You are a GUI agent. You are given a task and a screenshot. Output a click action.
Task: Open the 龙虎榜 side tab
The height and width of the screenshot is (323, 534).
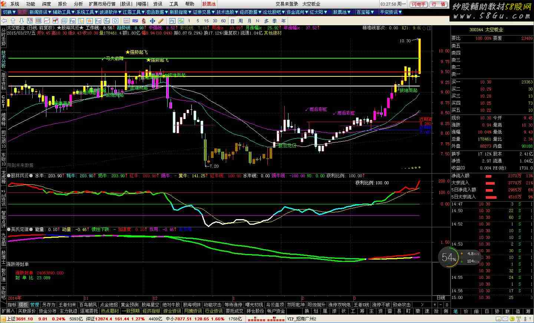click(x=3, y=178)
